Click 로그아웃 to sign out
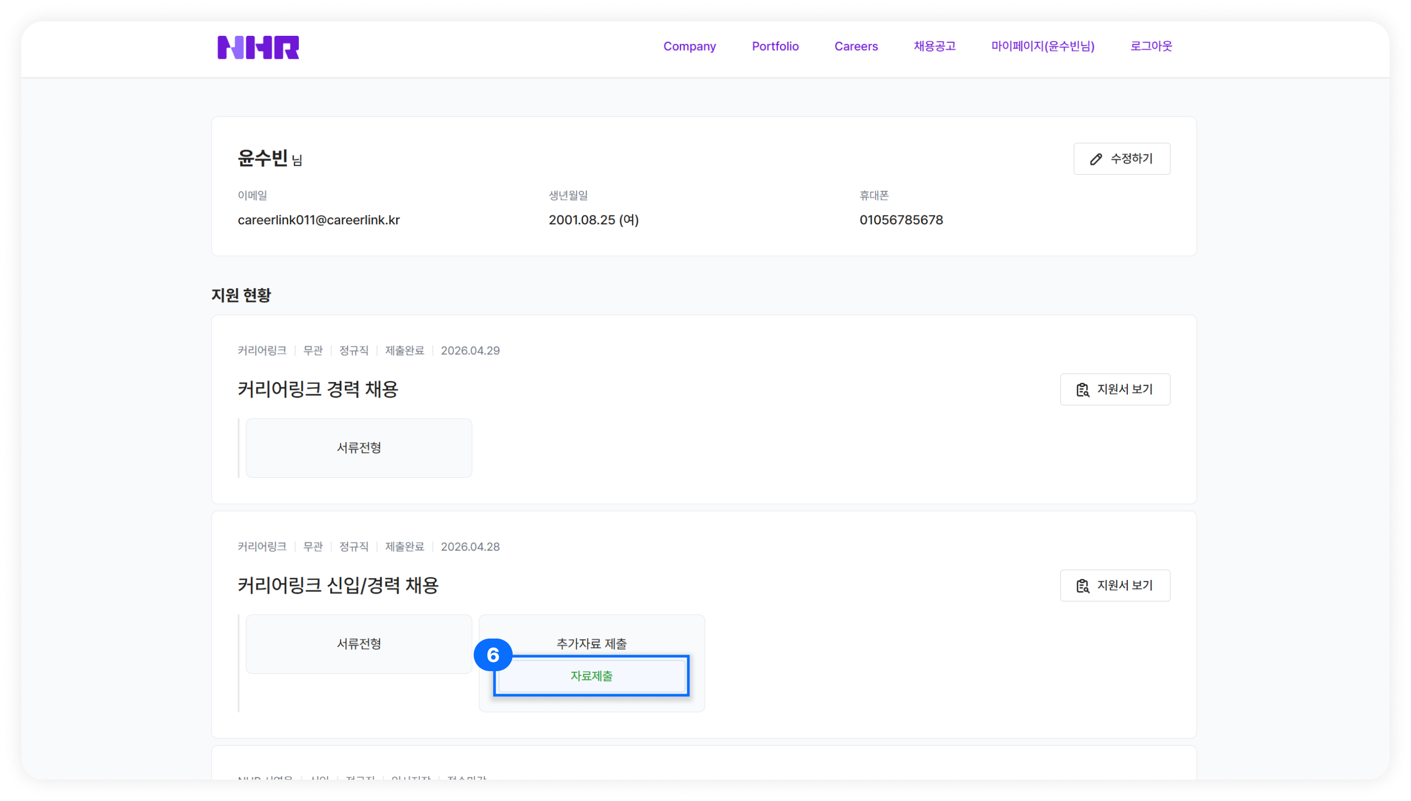The image size is (1411, 801). click(1151, 46)
